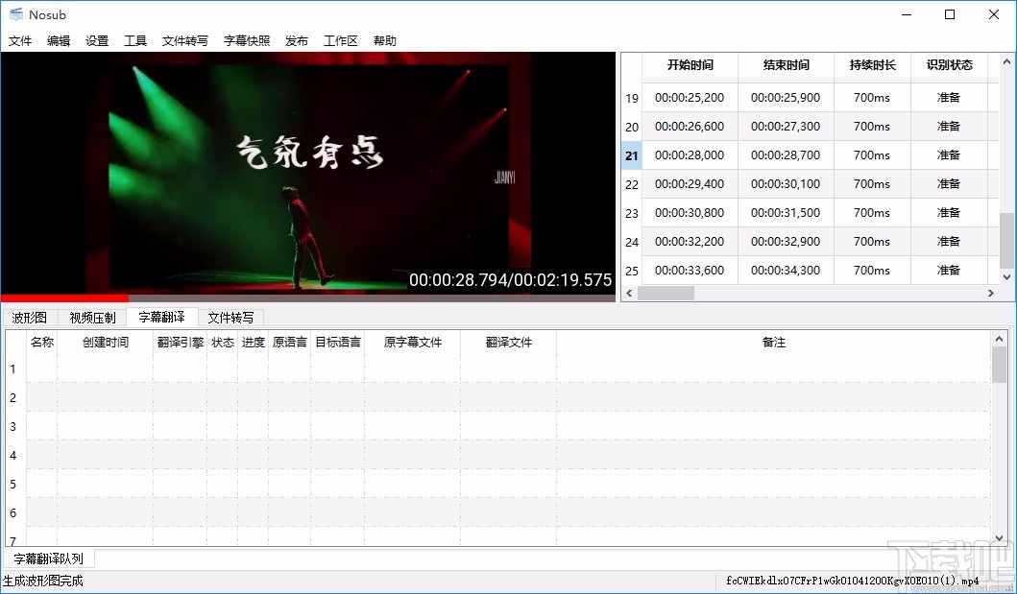Click end time 00:00:34,300 cell
This screenshot has width=1017, height=594.
(x=787, y=270)
